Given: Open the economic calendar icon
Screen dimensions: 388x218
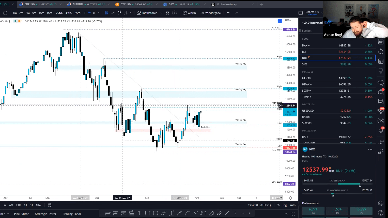Looking at the screenshot, I should point(381,61).
